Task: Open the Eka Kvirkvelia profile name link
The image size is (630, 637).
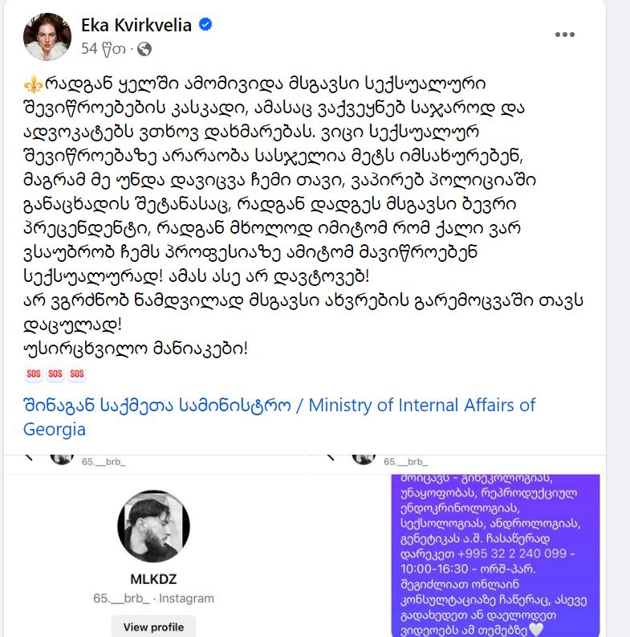Action: click(136, 25)
